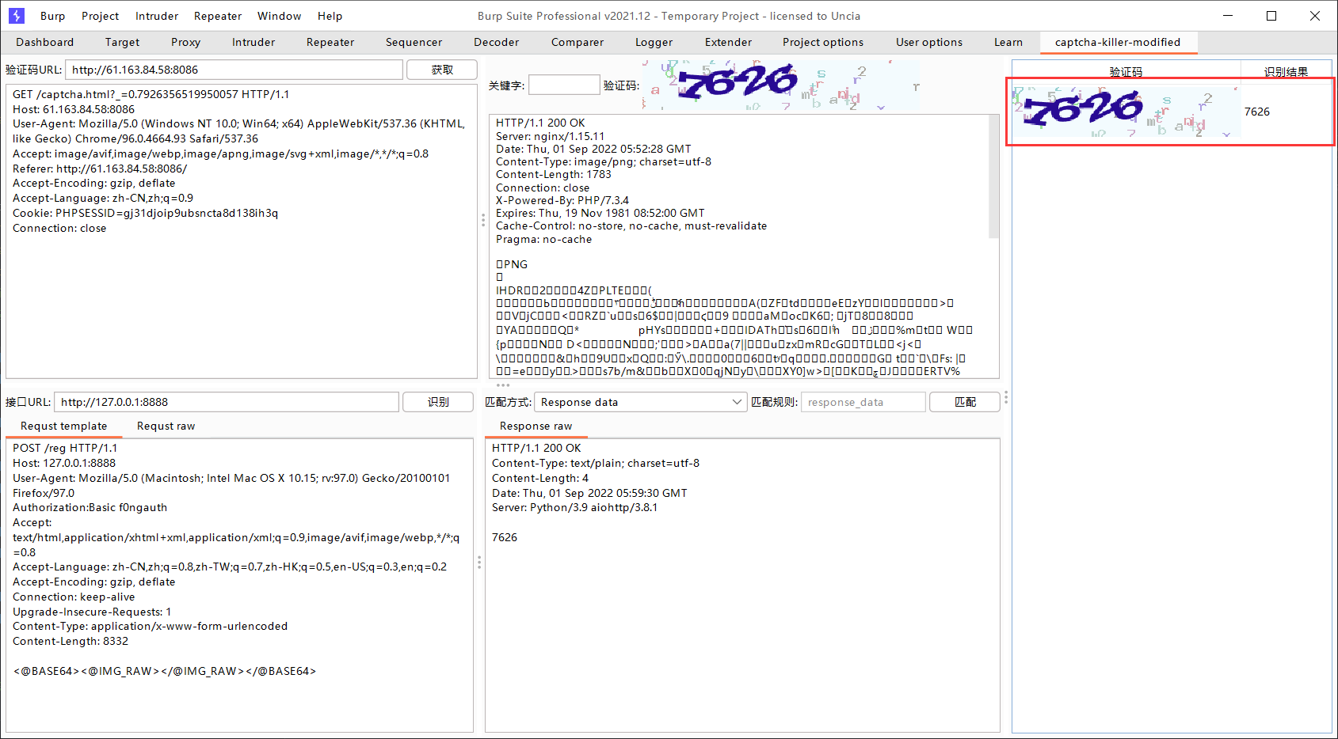Open the Intruder menu in menu bar
1338x739 pixels.
click(157, 16)
